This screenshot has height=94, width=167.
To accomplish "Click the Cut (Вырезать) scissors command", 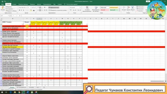I will (x=9, y=7).
